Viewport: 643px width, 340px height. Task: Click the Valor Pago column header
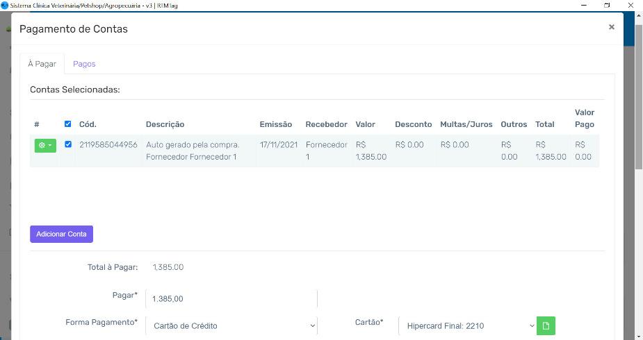point(584,118)
